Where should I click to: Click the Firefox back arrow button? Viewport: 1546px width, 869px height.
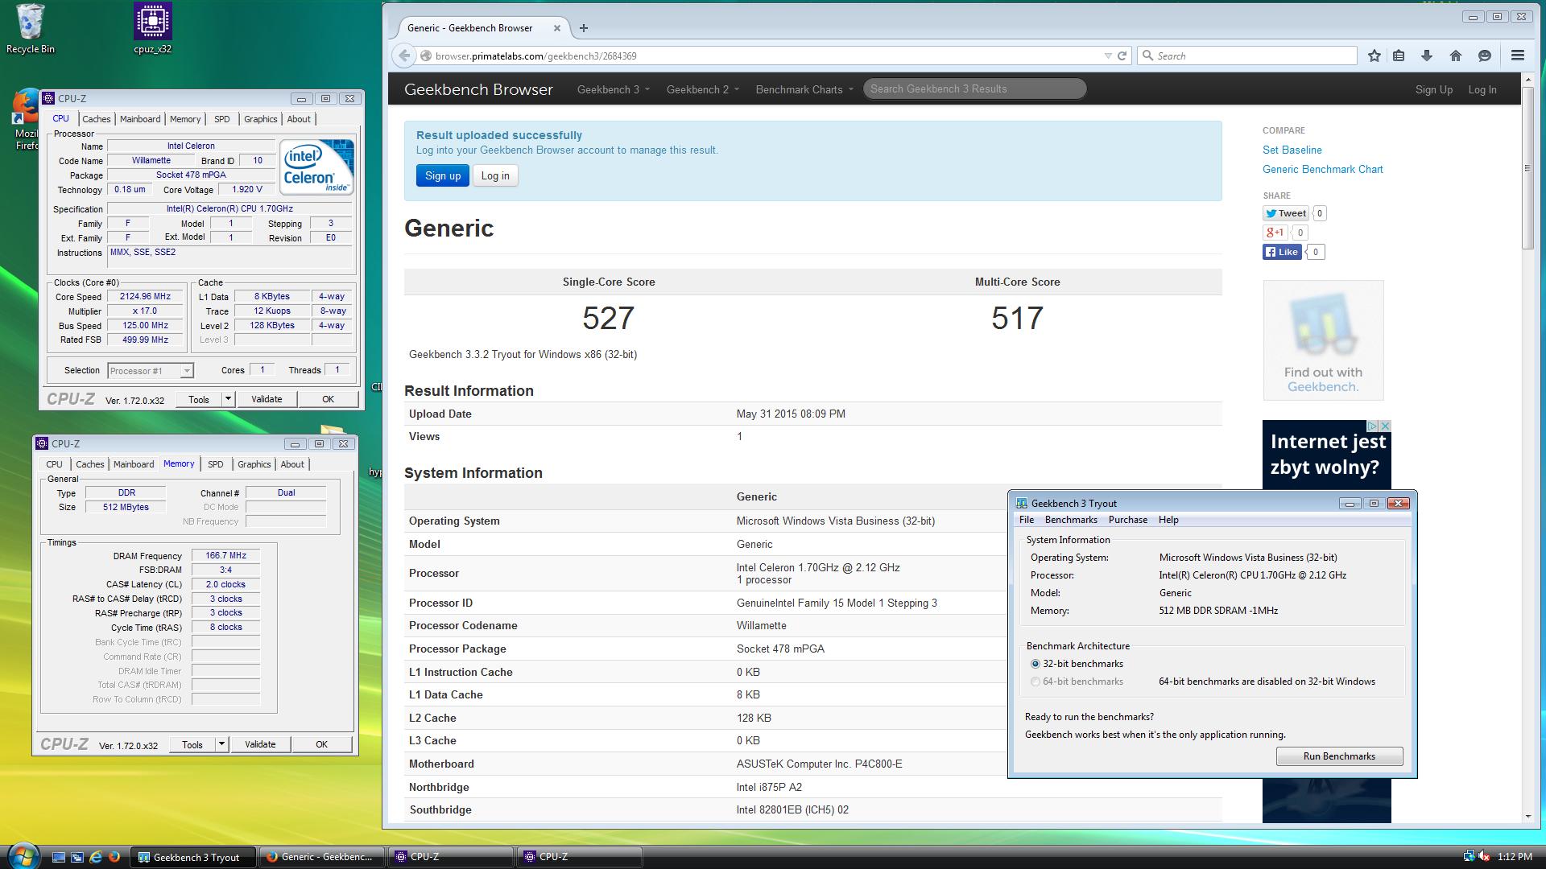(x=404, y=56)
